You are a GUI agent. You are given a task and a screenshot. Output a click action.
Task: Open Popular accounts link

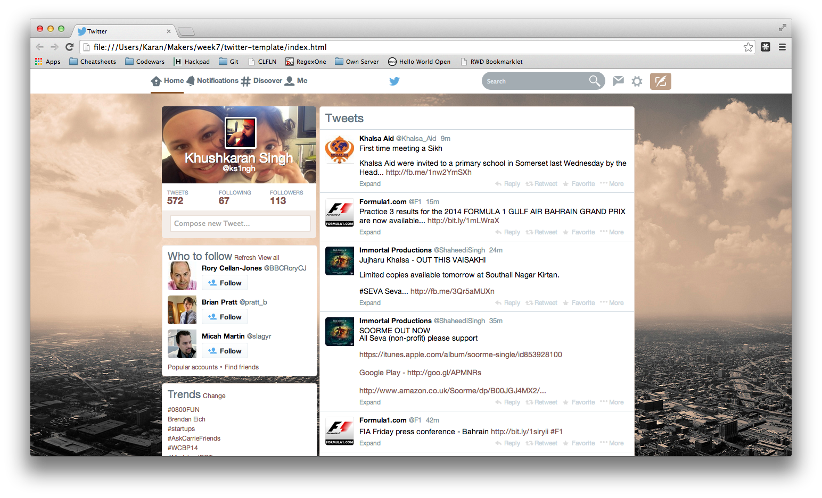(193, 367)
